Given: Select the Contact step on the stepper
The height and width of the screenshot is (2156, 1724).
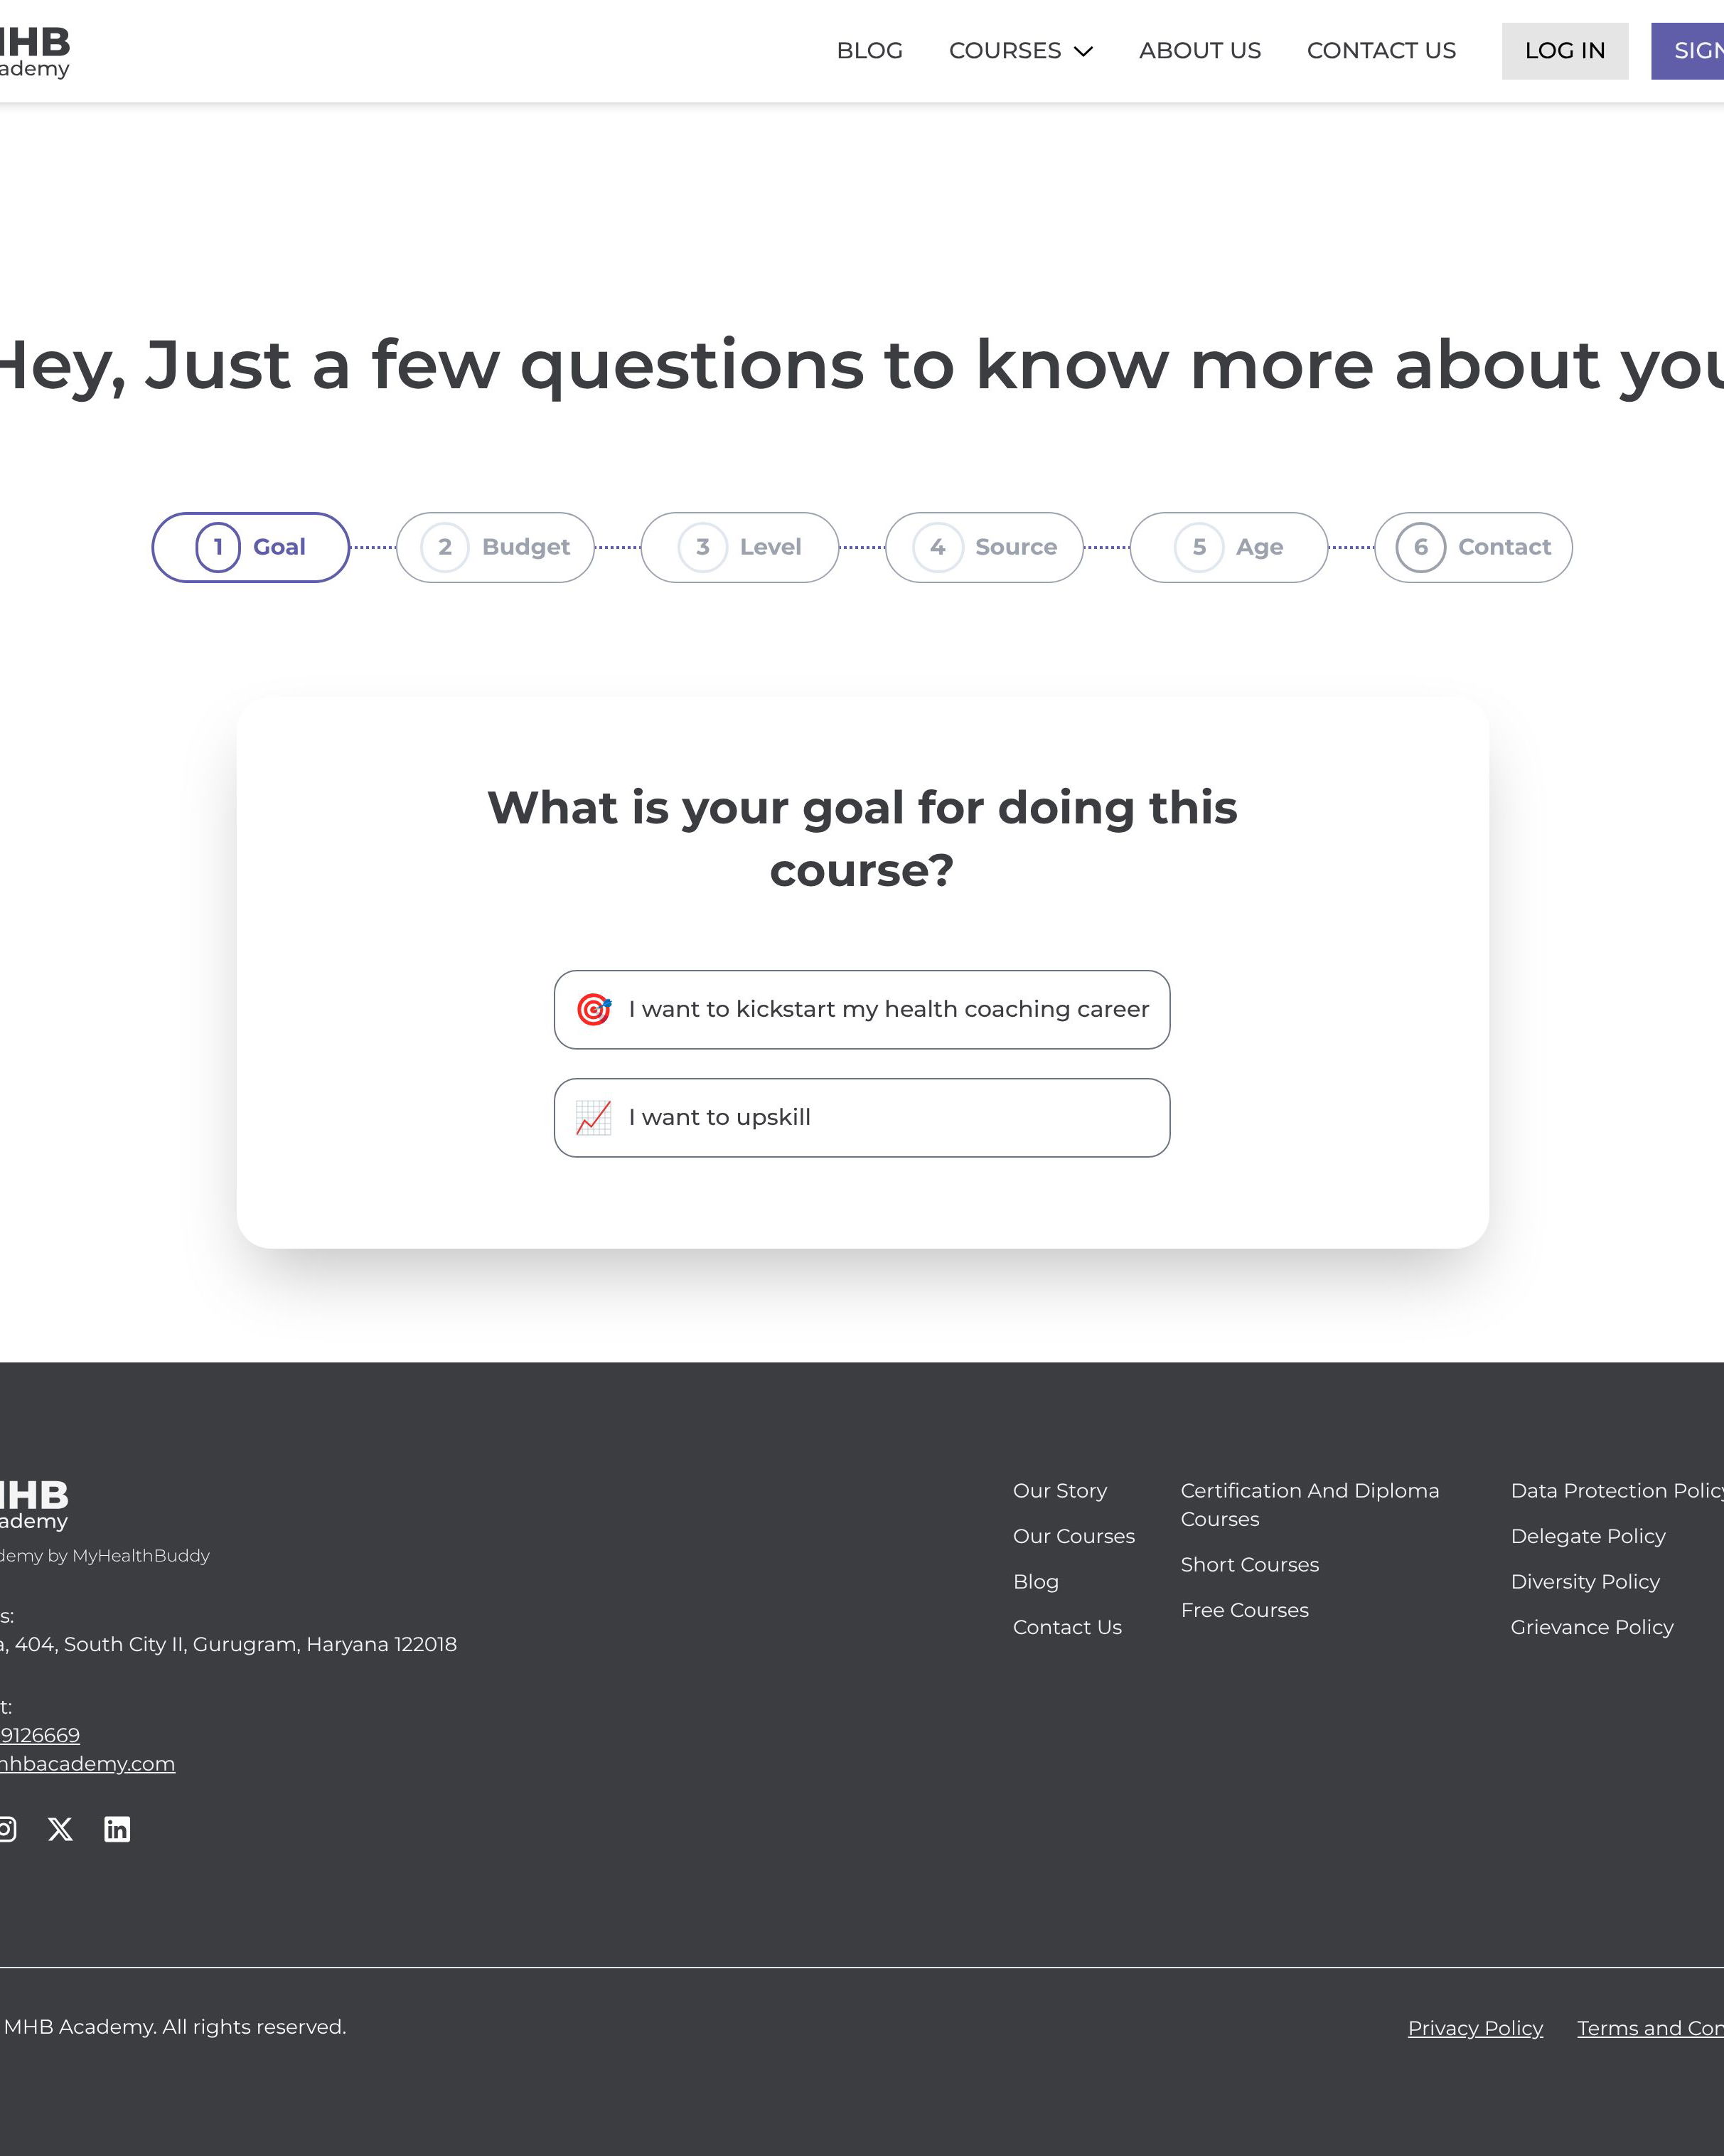Looking at the screenshot, I should 1472,547.
